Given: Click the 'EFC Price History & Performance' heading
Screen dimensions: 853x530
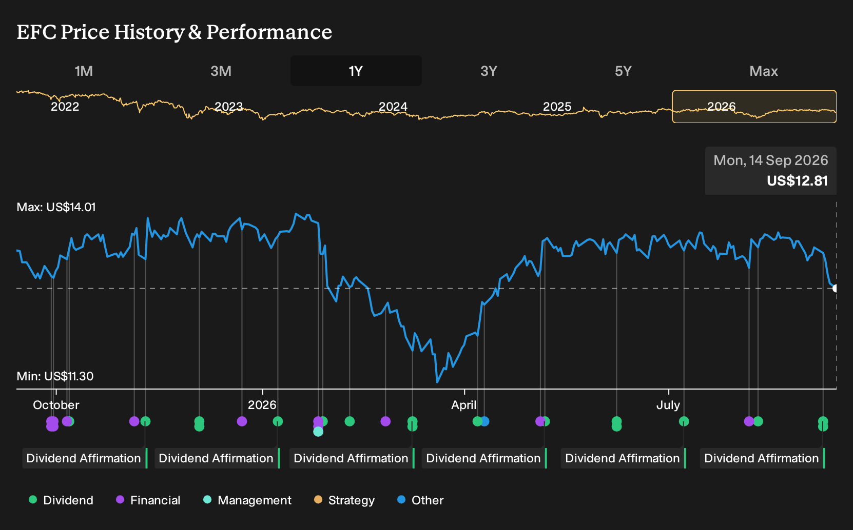Looking at the screenshot, I should point(175,32).
